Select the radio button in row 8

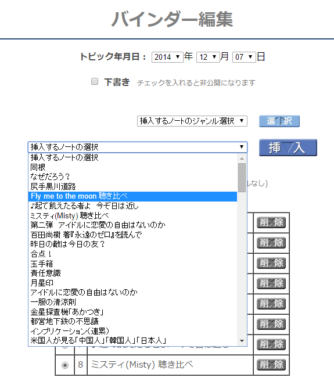65,365
